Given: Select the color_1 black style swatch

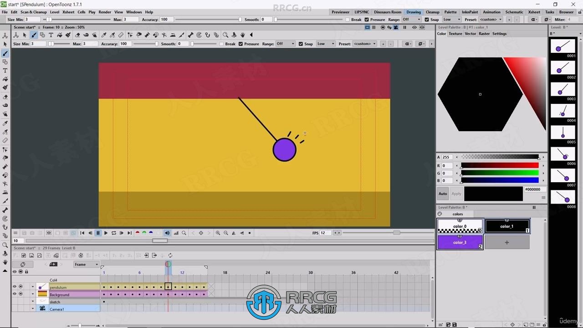Looking at the screenshot, I should tap(507, 226).
